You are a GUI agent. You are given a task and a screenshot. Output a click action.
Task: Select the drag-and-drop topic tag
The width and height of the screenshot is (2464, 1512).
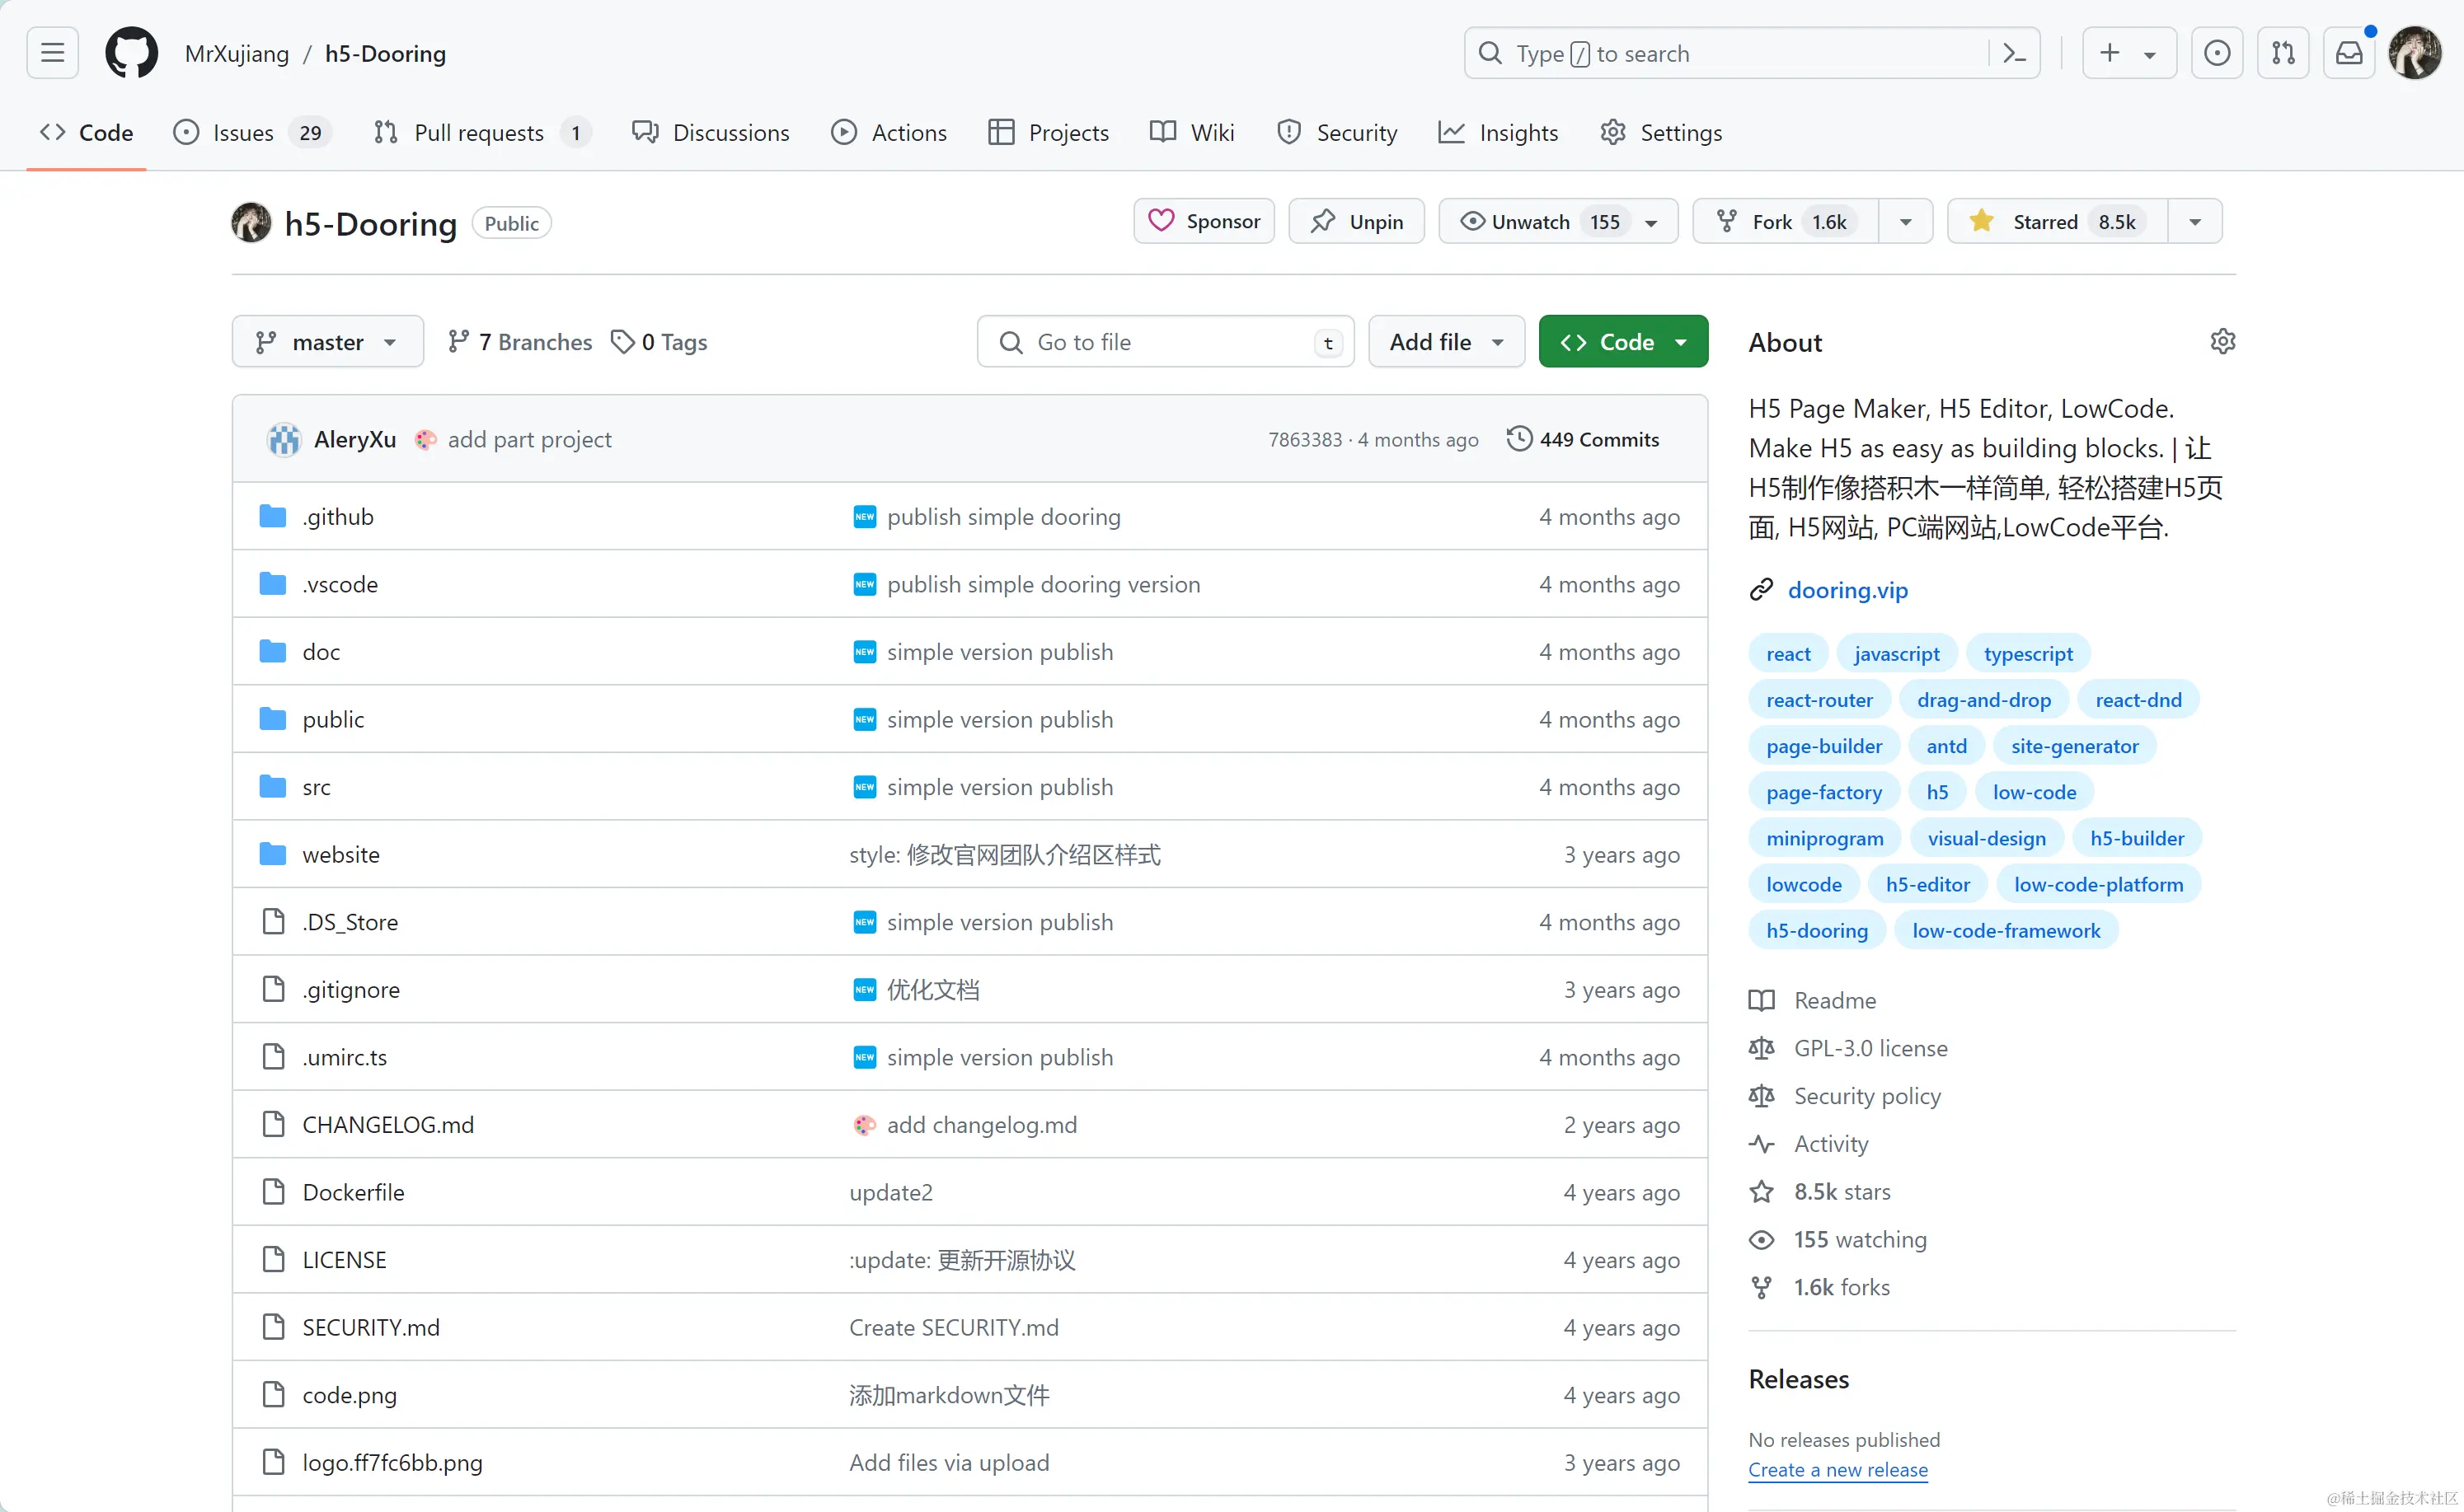[1983, 699]
